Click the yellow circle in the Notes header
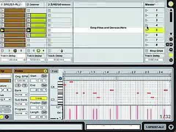This screenshot has height=132, width=176. click(45, 71)
